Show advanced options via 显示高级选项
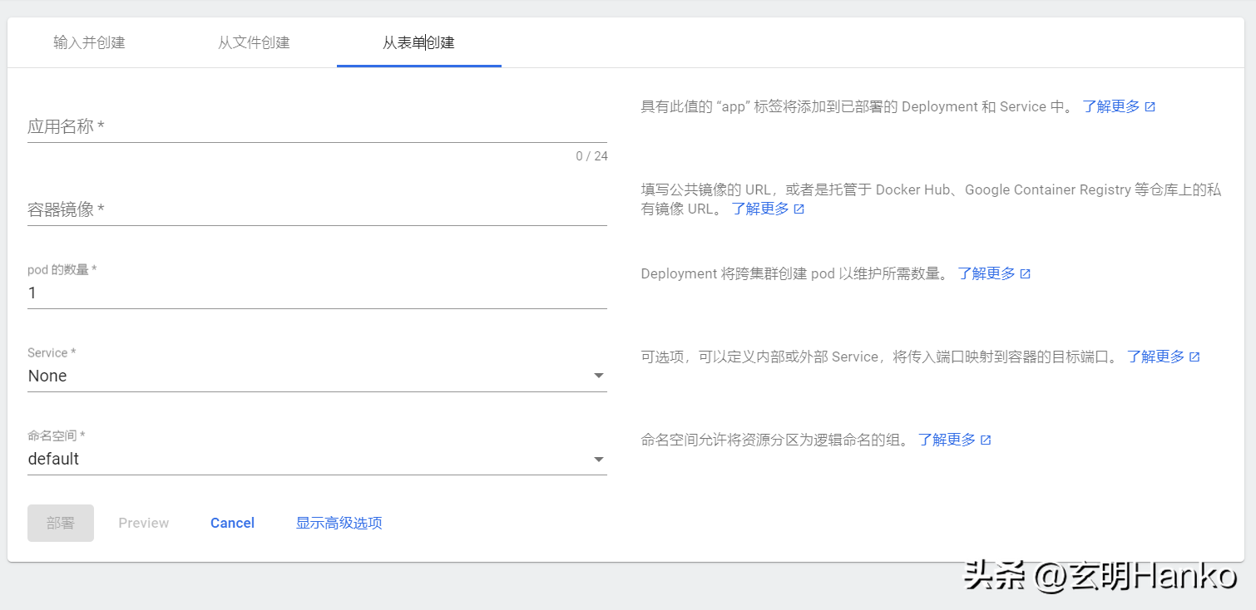 tap(339, 523)
